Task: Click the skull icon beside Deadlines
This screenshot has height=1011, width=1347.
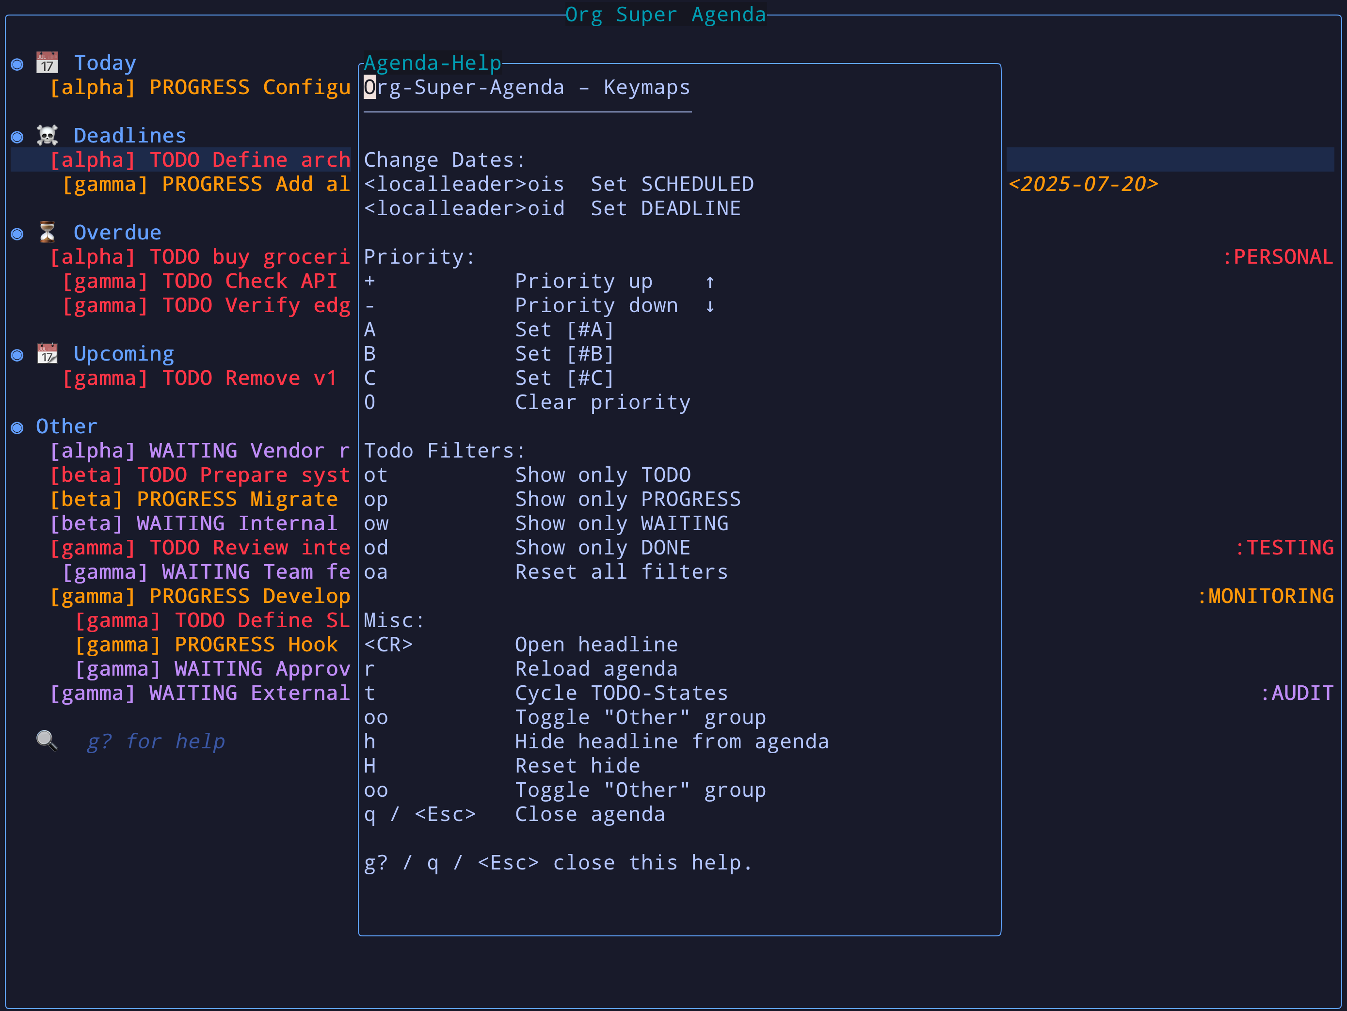Action: [x=47, y=135]
